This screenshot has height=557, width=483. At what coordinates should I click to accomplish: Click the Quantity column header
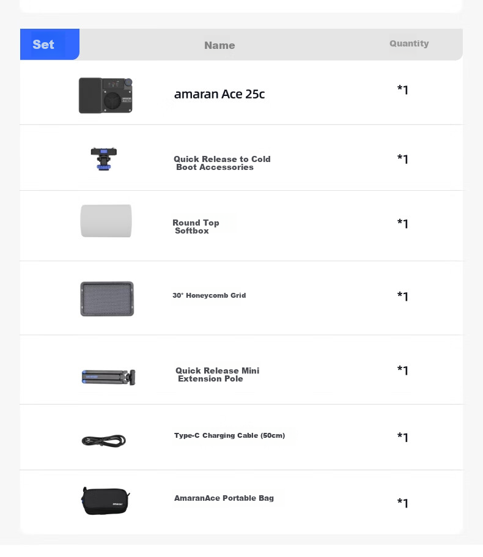tap(409, 43)
